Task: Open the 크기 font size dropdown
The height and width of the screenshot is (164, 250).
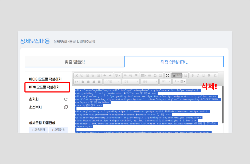Action: click(166, 82)
